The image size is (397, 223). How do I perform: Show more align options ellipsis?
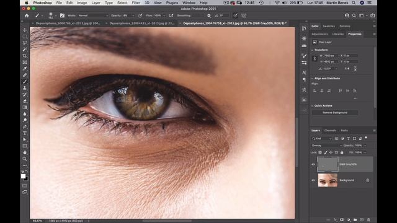tap(355, 98)
